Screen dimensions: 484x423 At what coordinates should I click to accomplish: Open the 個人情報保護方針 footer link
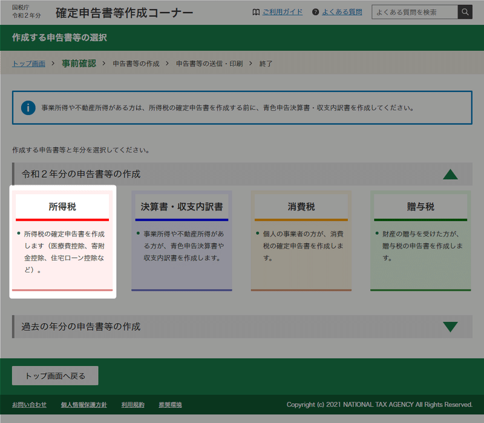coord(84,404)
